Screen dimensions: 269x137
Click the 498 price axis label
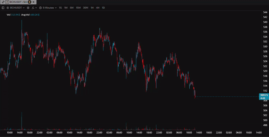(265, 125)
